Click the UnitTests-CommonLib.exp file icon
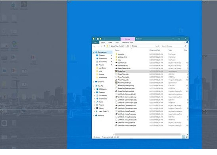The width and height of the screenshot is (217, 155). [x=116, y=97]
